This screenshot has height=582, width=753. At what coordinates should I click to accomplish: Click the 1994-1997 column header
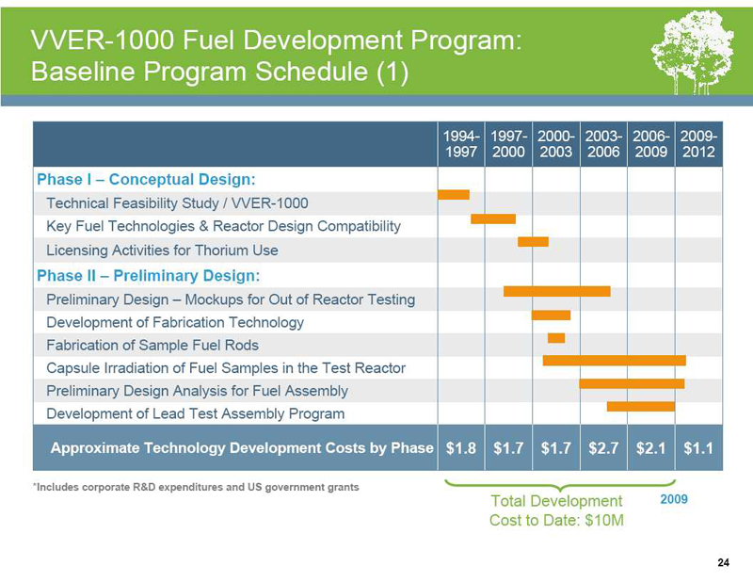tap(460, 144)
